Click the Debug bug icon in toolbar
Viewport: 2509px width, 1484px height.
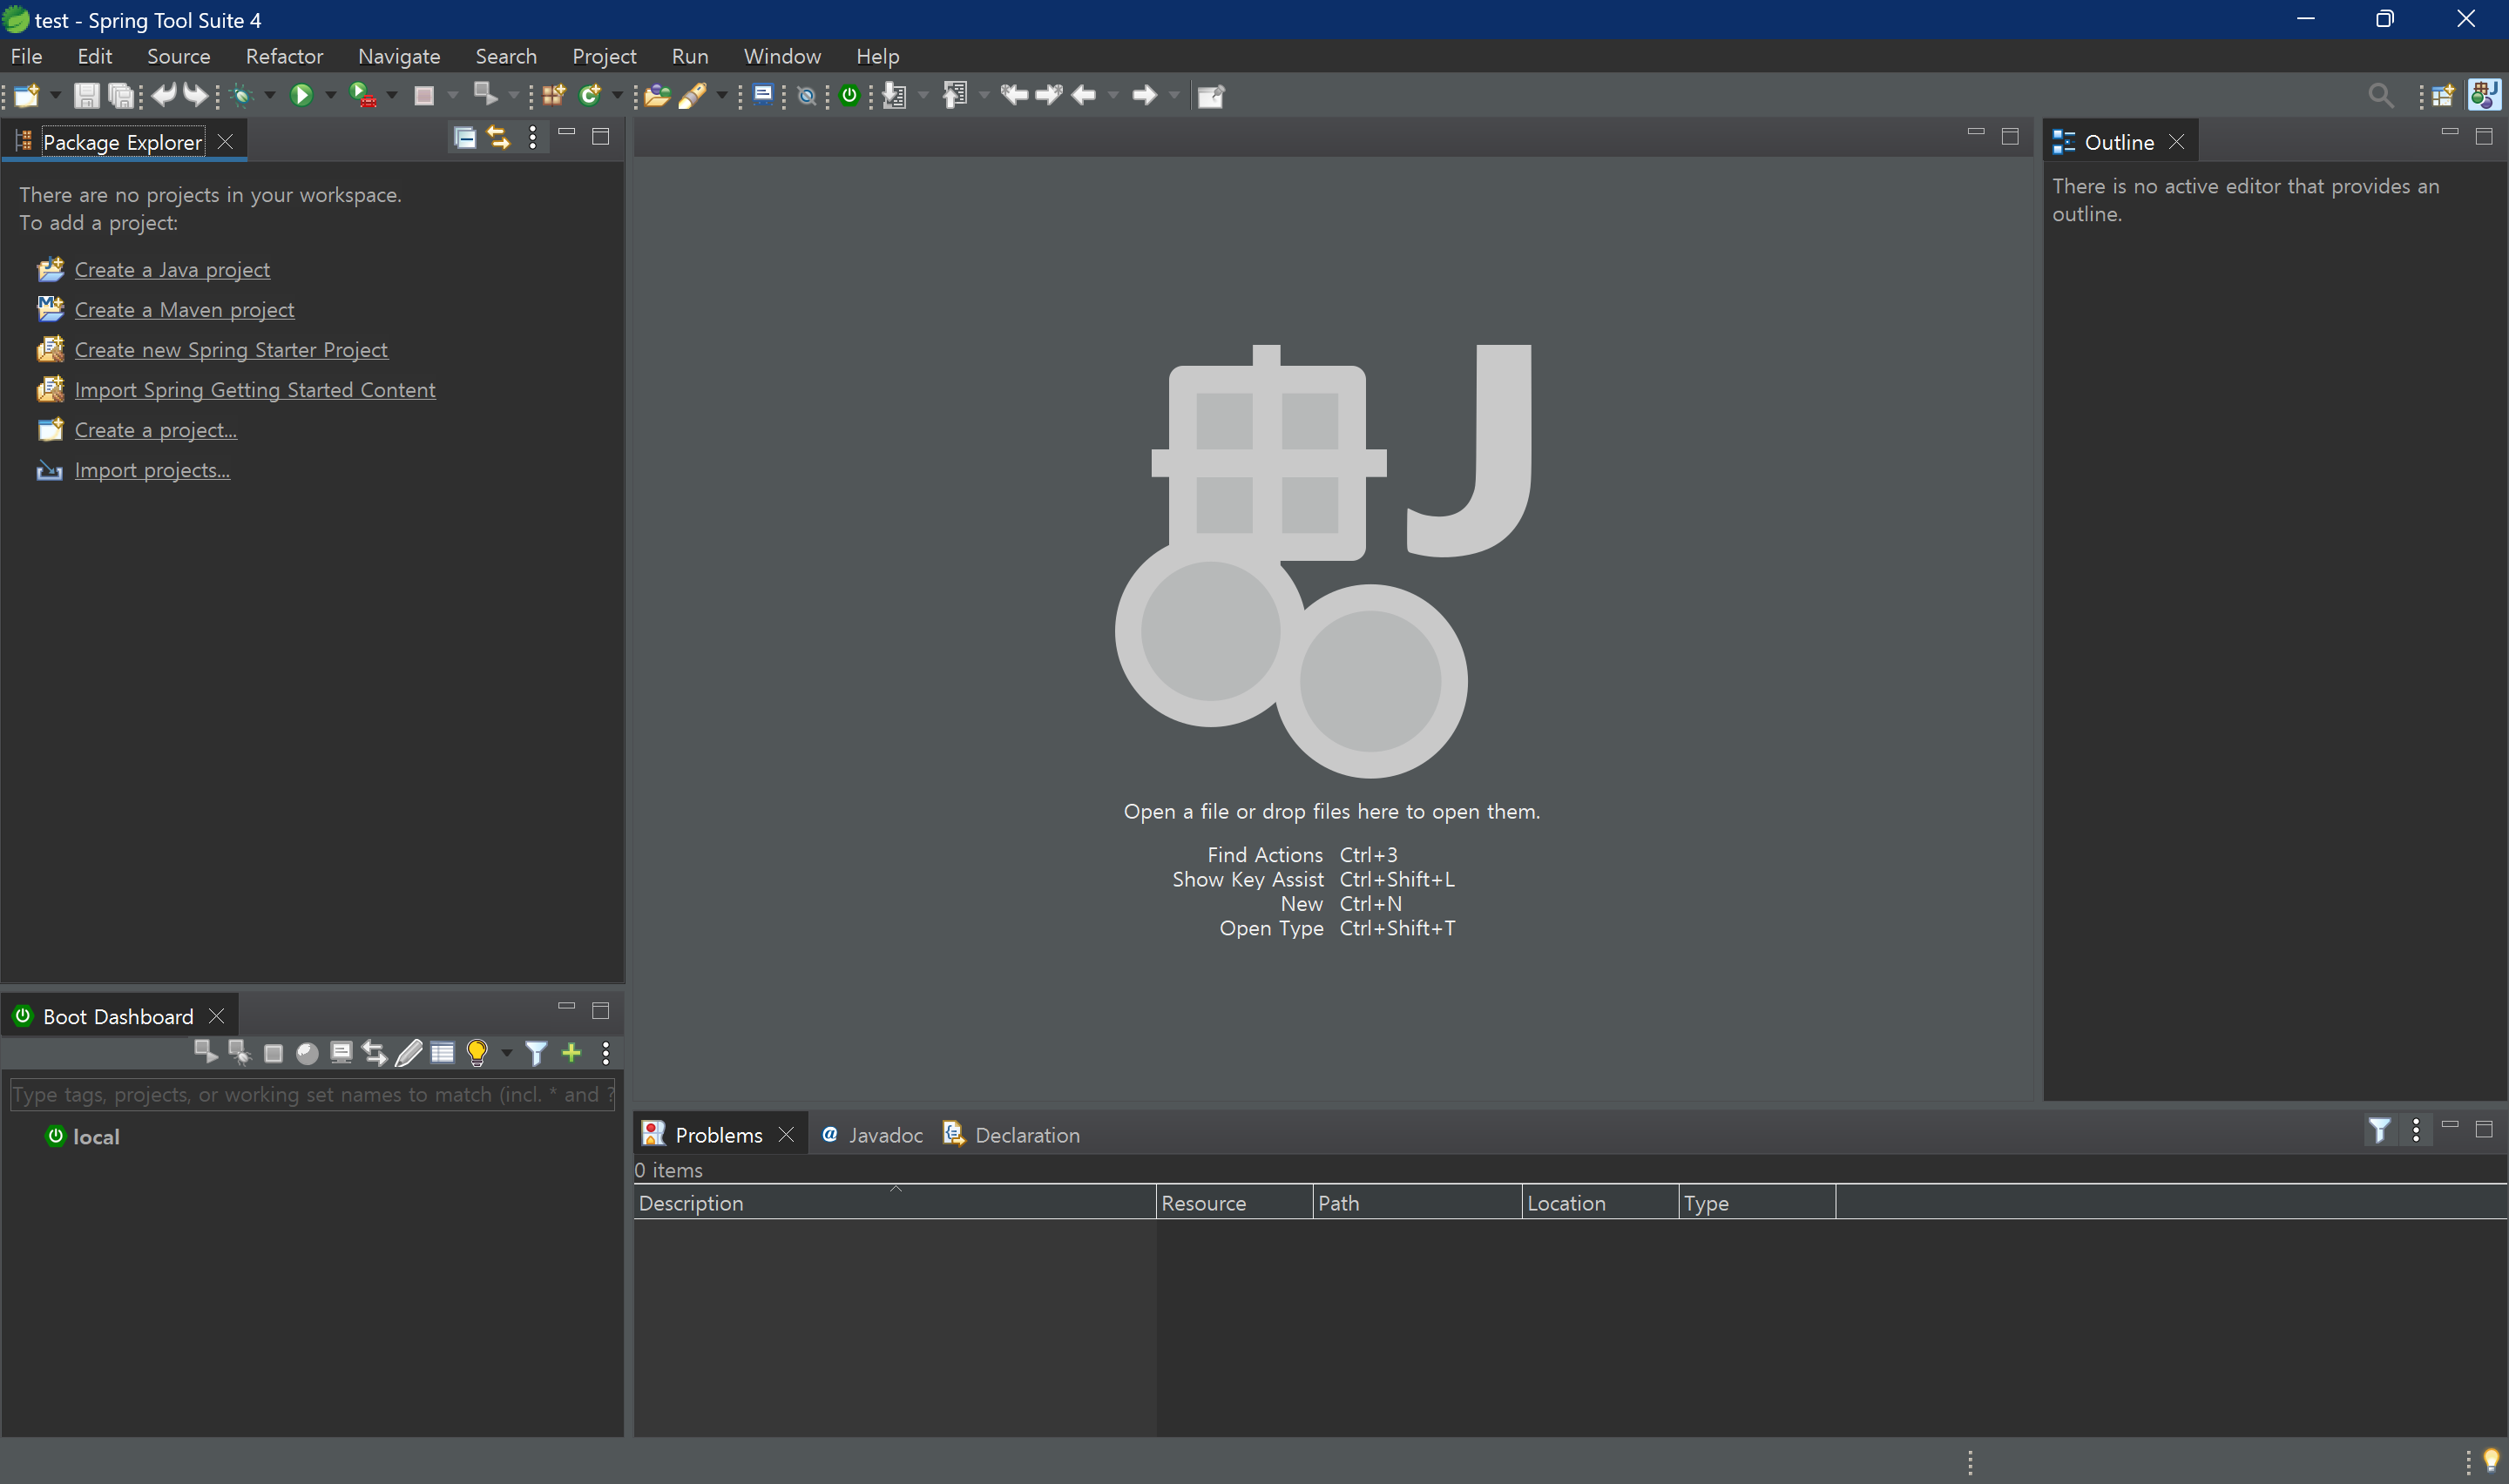coord(241,95)
